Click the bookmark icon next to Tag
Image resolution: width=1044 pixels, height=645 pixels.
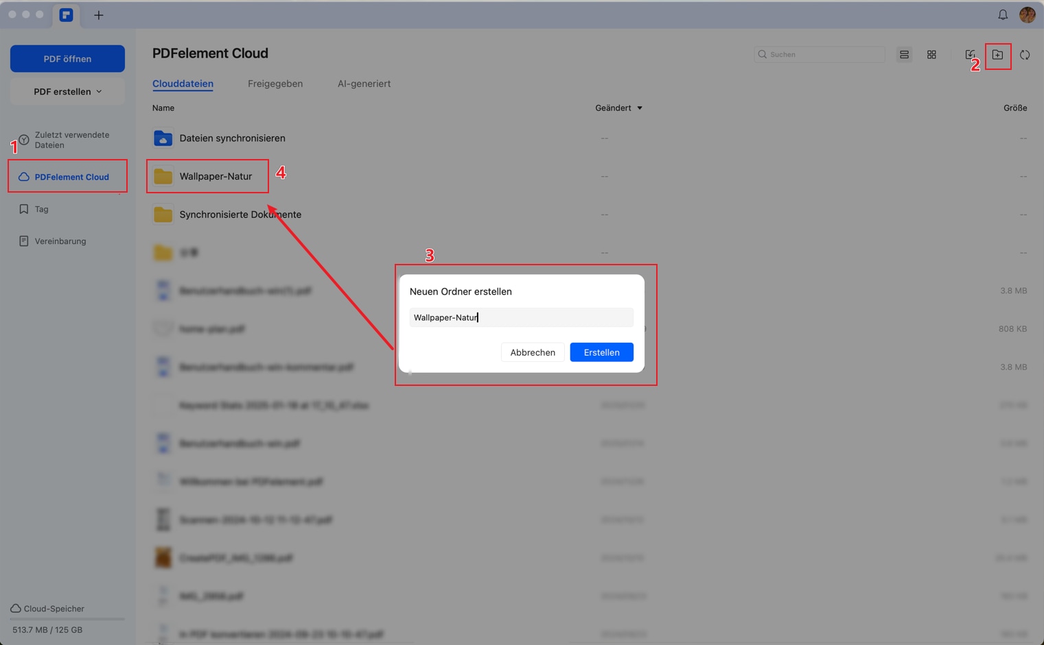(x=24, y=209)
